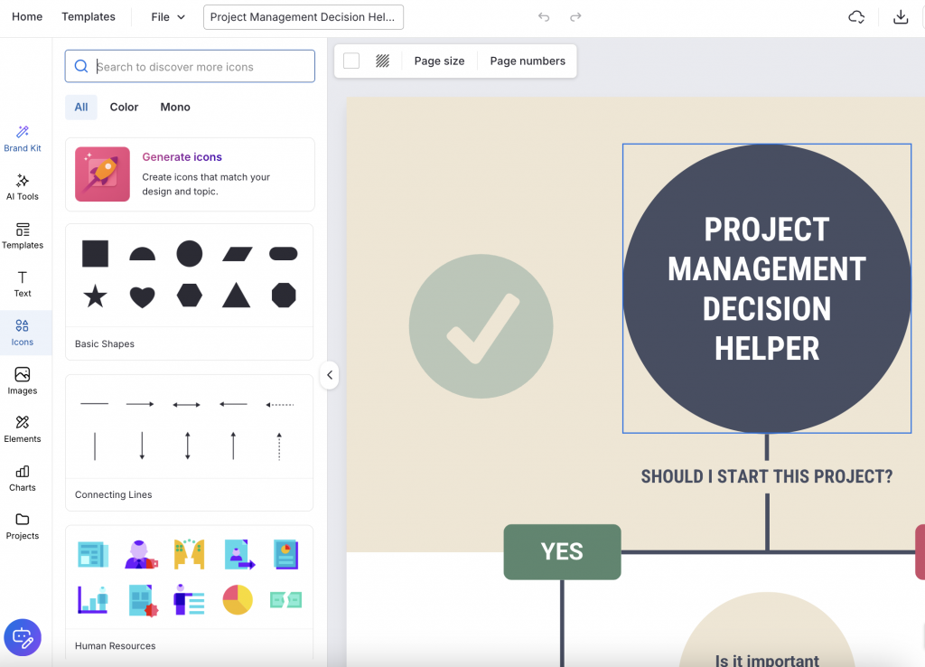Viewport: 925px width, 667px height.
Task: Go to the Templates page
Action: (x=88, y=16)
